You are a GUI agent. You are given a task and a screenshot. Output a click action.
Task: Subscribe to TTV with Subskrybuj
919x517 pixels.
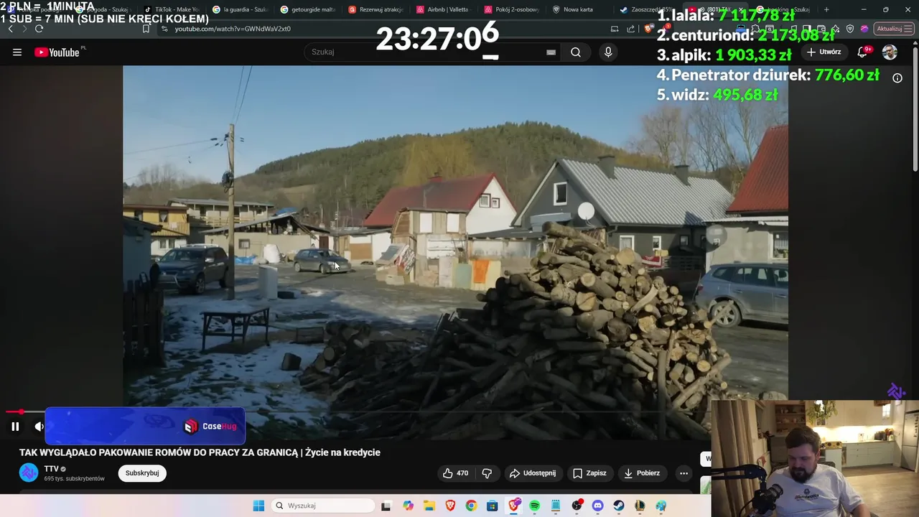142,473
